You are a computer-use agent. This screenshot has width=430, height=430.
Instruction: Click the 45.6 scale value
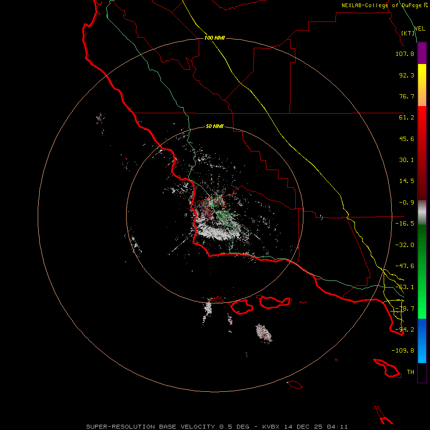click(x=407, y=139)
